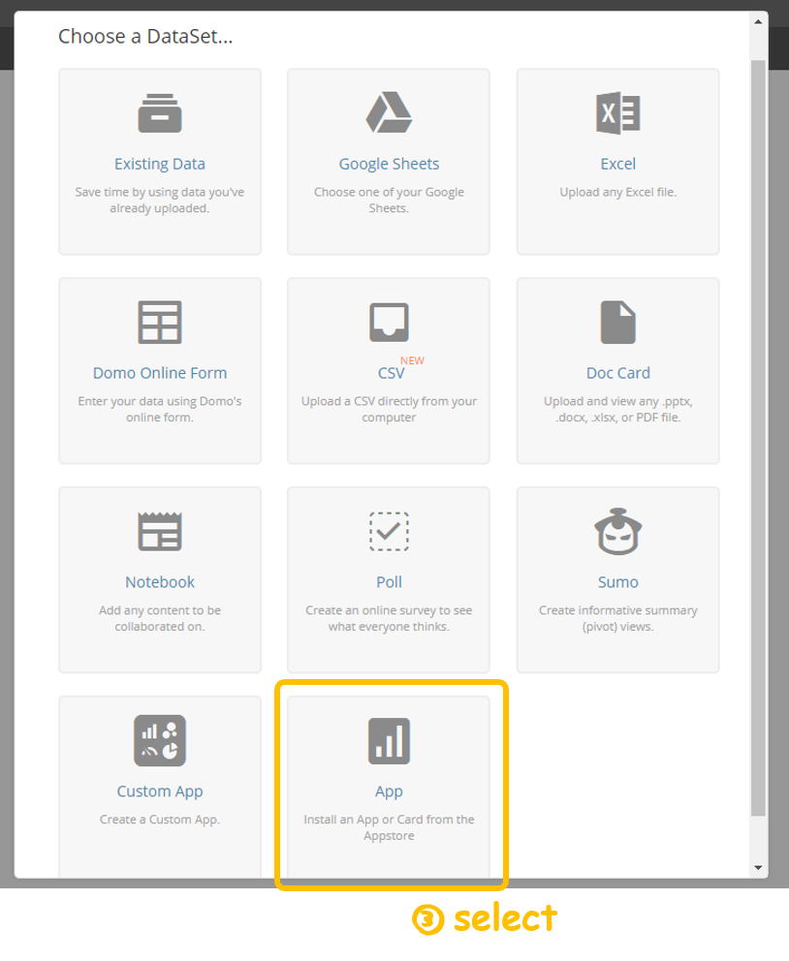789x961 pixels.
Task: Open the Existing Data link
Action: pos(159,164)
